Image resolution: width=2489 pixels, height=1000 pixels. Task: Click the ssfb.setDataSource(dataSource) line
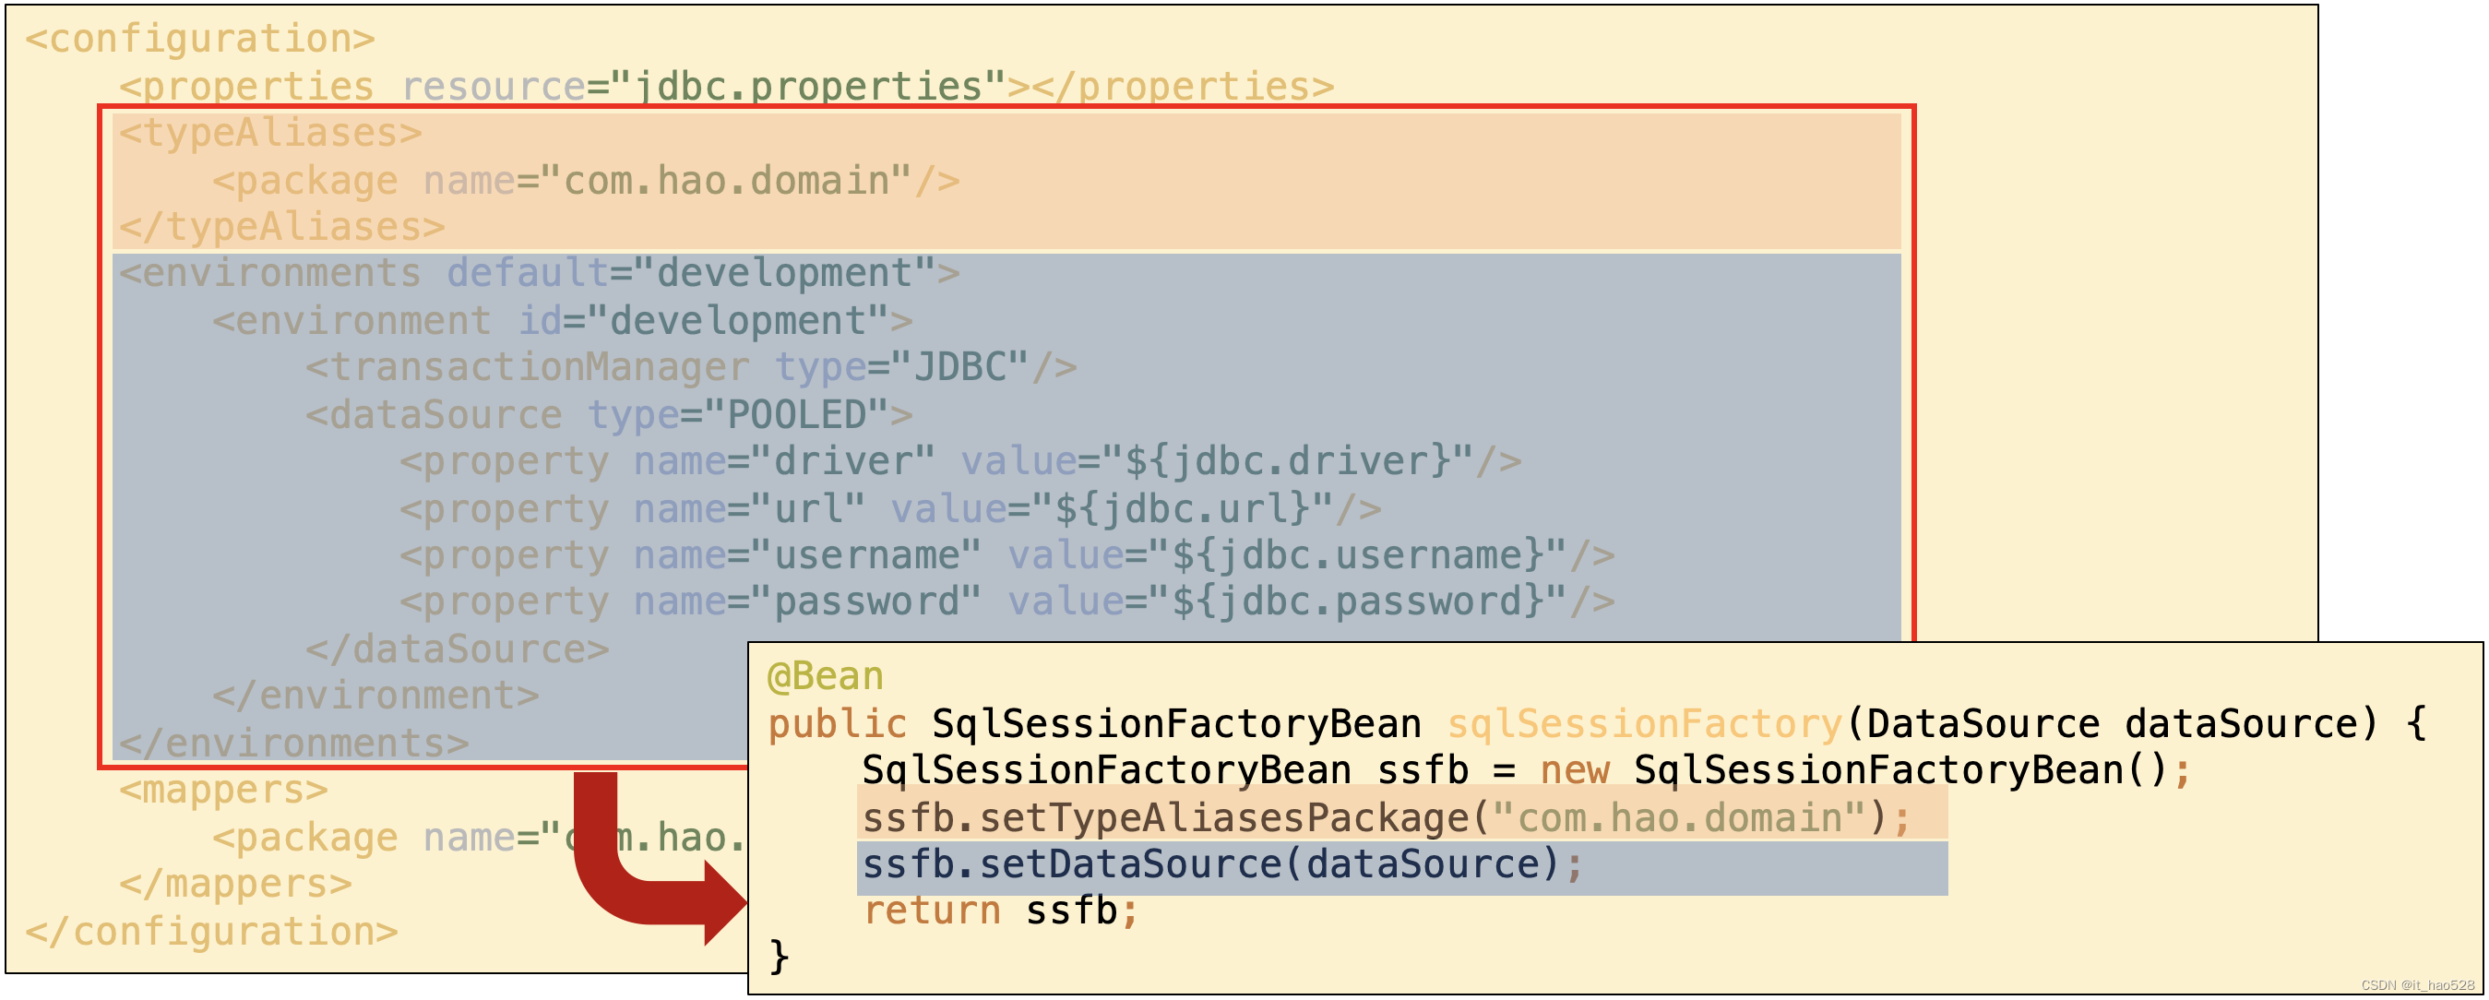(1222, 864)
